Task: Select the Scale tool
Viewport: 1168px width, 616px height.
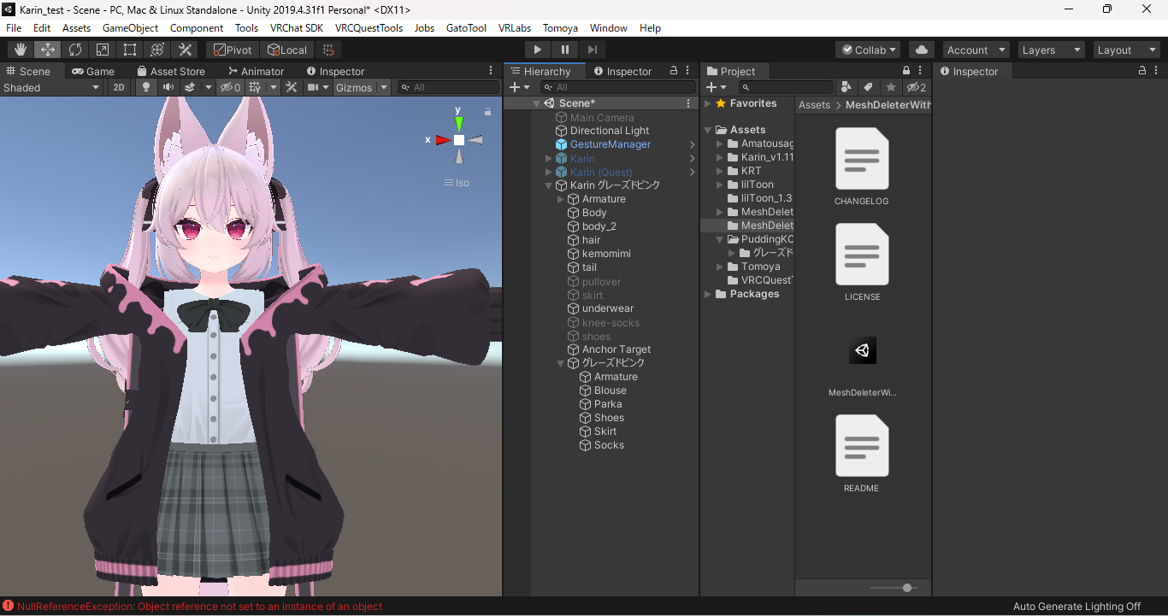Action: tap(103, 50)
